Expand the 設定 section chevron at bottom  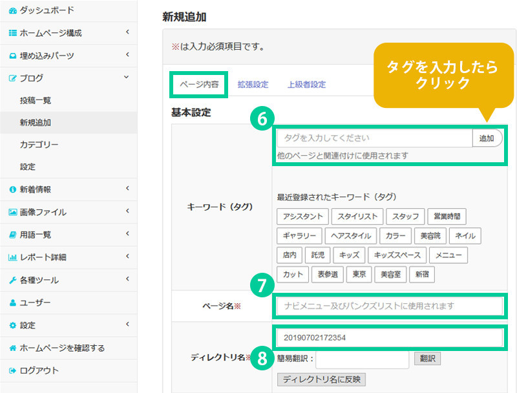click(x=127, y=324)
